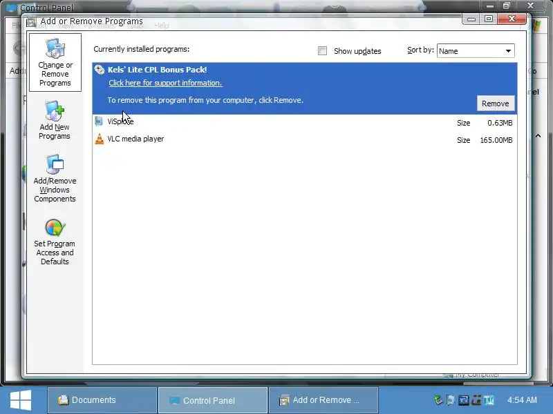The height and width of the screenshot is (414, 553).
Task: Select Kels' Lite CPL Bonus Pack title
Action: tap(158, 70)
